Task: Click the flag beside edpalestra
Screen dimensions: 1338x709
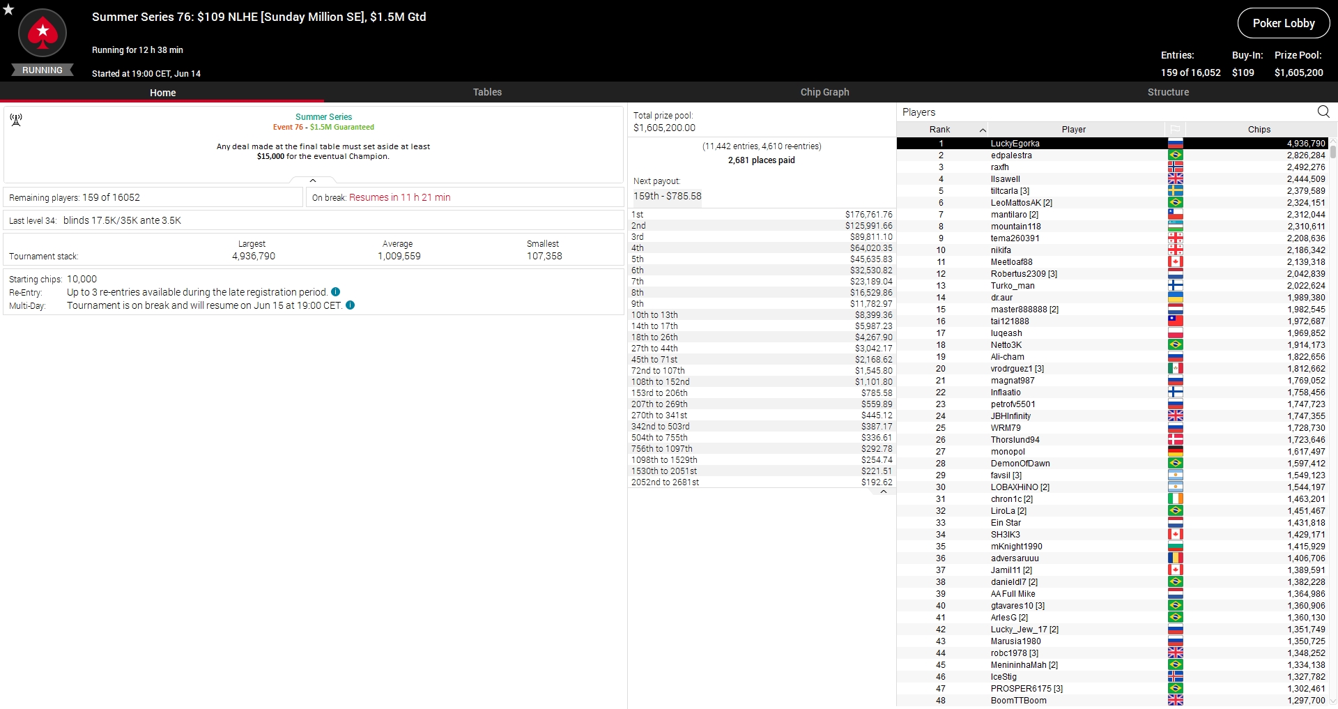Action: point(1175,155)
